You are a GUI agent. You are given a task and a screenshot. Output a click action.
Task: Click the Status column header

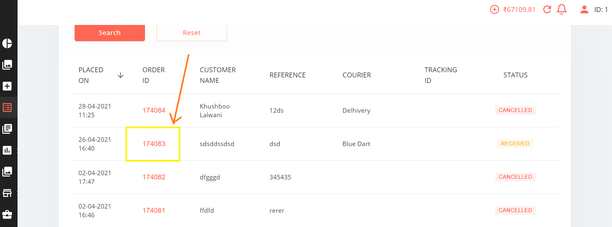pyautogui.click(x=515, y=75)
